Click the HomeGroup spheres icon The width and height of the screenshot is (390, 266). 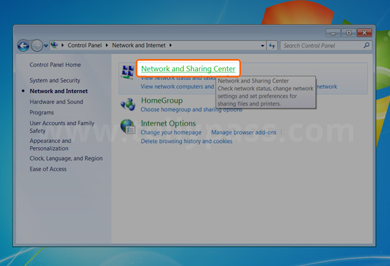point(128,105)
